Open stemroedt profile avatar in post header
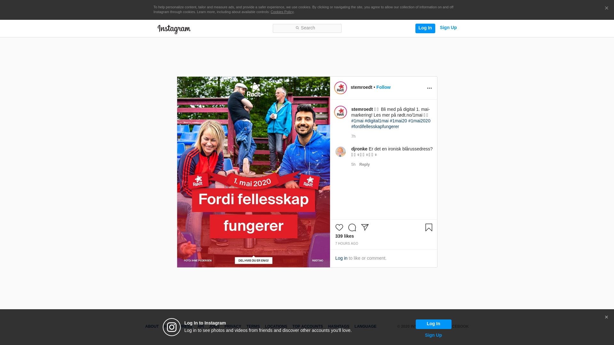Image resolution: width=614 pixels, height=345 pixels. [x=341, y=88]
